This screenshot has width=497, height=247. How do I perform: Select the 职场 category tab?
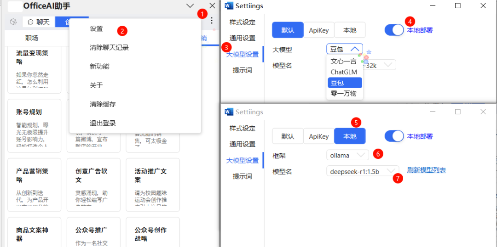[32, 38]
